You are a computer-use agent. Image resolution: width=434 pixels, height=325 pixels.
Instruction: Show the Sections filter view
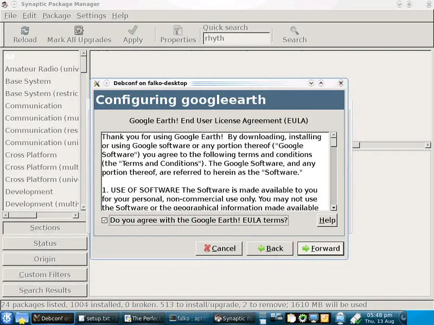pos(45,228)
